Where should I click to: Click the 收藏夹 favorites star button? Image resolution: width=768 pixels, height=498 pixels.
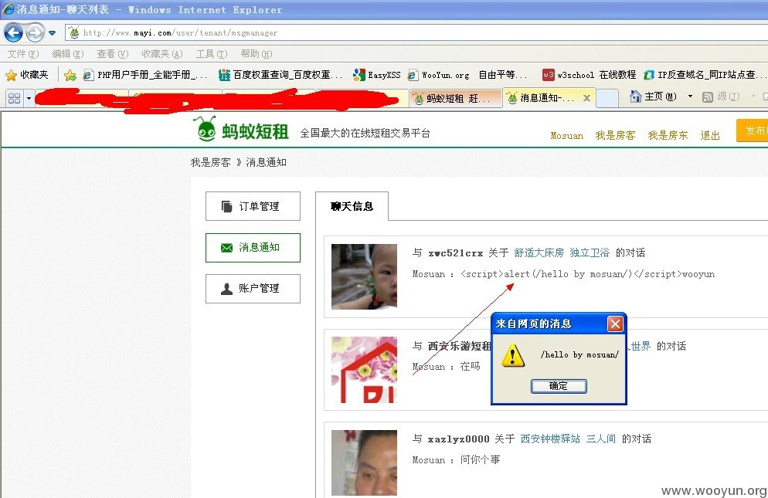(x=27, y=75)
